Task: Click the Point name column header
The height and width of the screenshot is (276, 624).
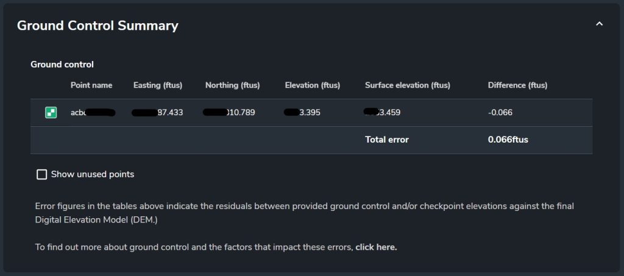Action: (x=91, y=85)
